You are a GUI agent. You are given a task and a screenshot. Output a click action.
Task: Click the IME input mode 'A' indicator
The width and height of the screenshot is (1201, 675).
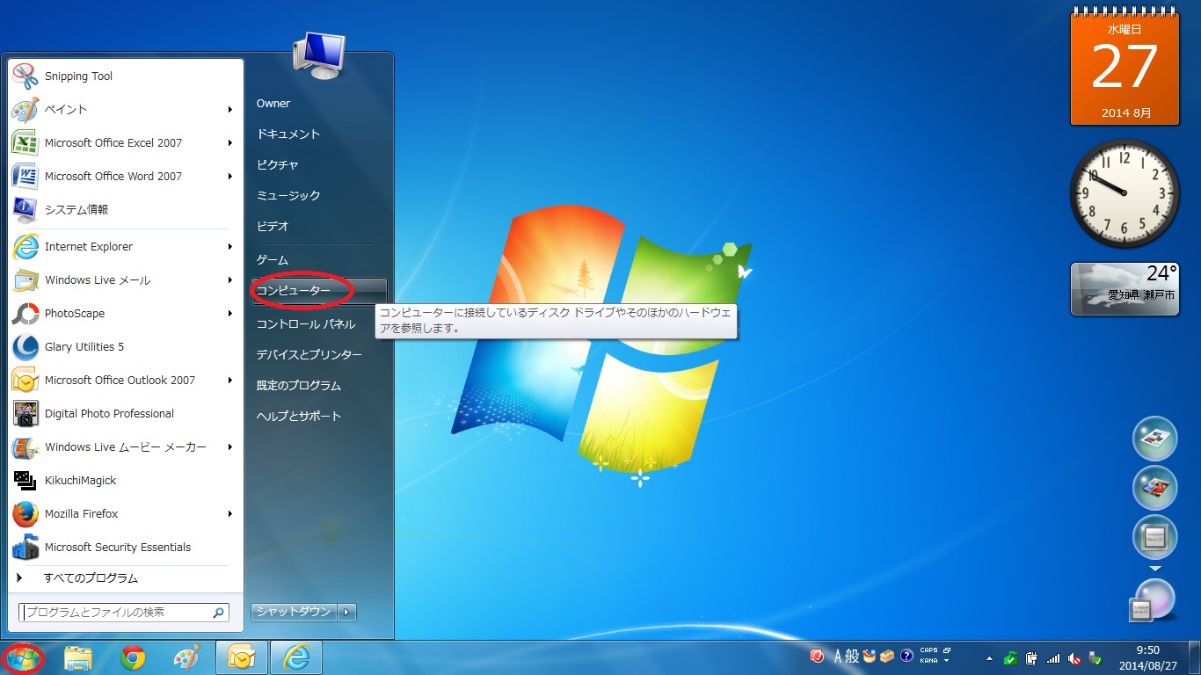coord(838,657)
